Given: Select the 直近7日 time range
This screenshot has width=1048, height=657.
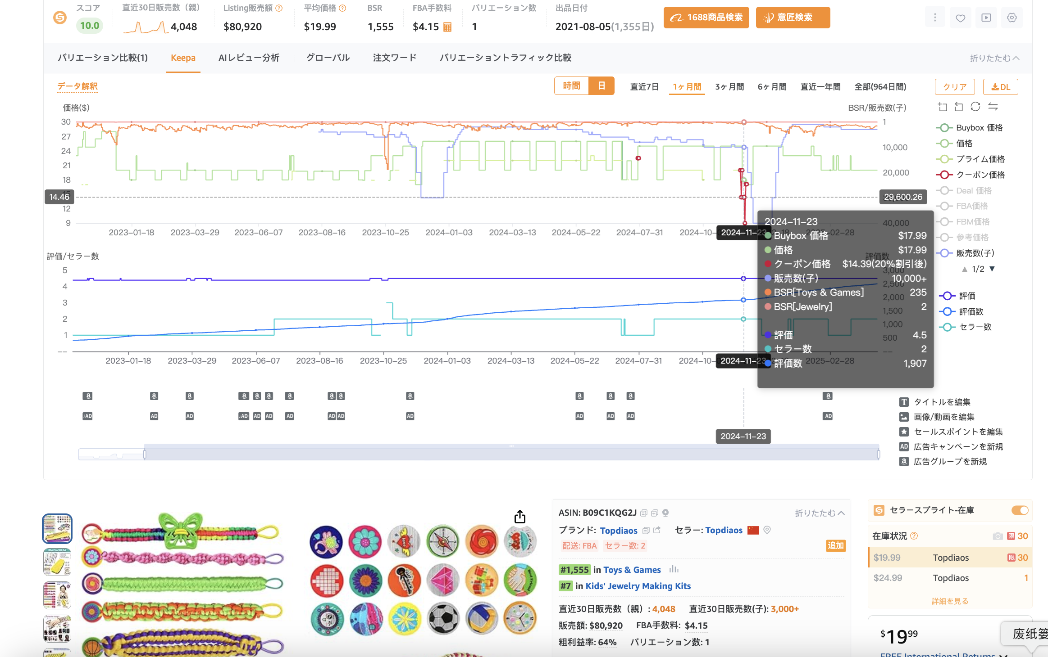Looking at the screenshot, I should point(644,87).
